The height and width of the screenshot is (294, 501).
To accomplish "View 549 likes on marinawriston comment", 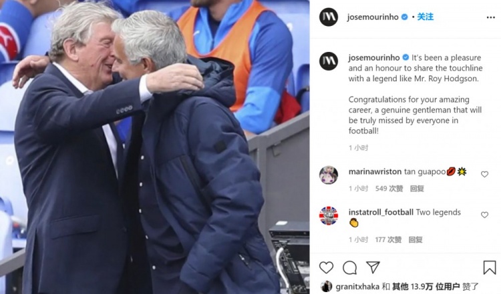I will pyautogui.click(x=389, y=189).
